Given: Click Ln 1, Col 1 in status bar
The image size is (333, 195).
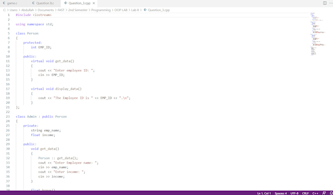Looking at the screenshot, I should 264,194.
